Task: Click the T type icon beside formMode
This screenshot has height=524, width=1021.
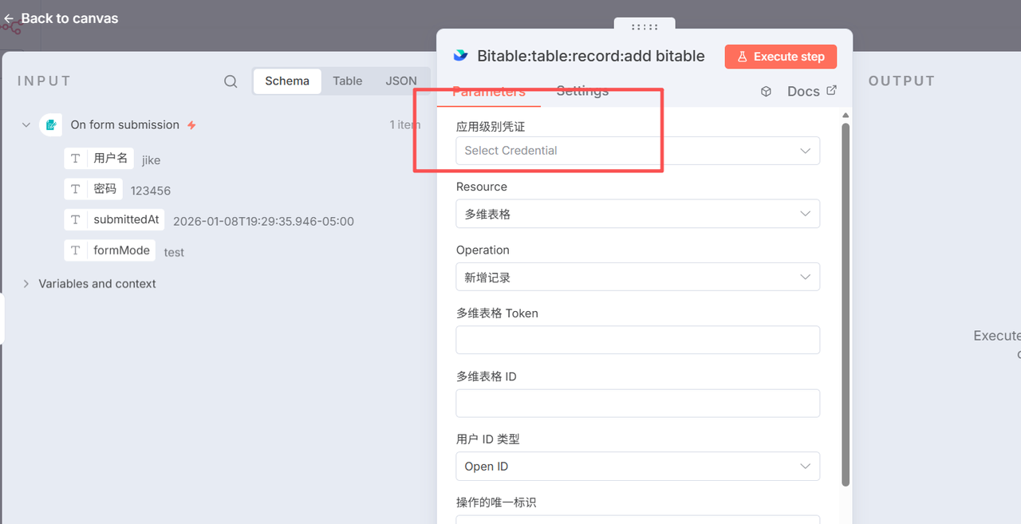Action: [76, 250]
